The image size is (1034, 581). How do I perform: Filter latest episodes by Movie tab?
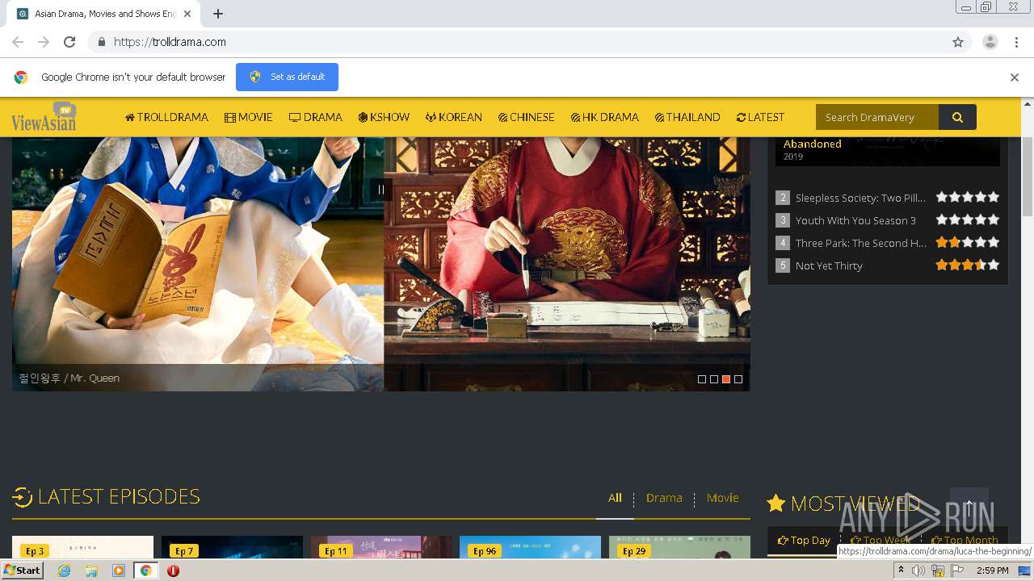(x=722, y=498)
